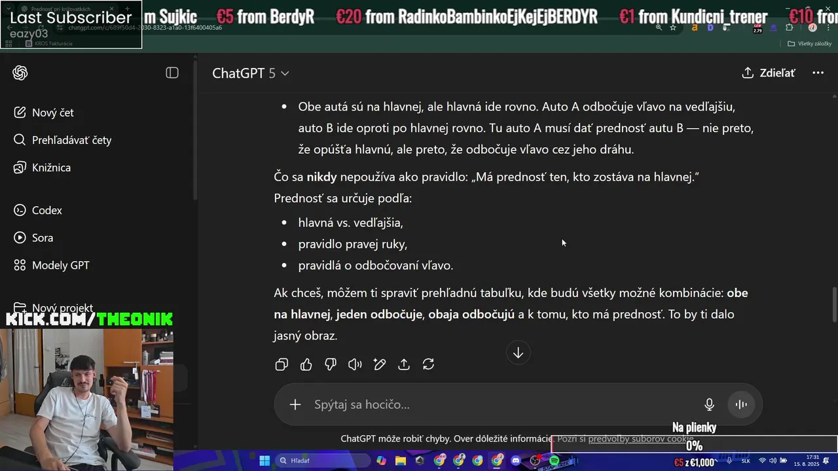
Task: Click the text 'hlavná vs. vedľajšia,'
Action: tap(350, 222)
